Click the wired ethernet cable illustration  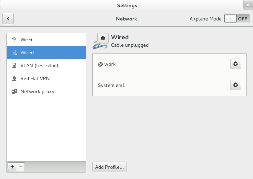pos(101,41)
